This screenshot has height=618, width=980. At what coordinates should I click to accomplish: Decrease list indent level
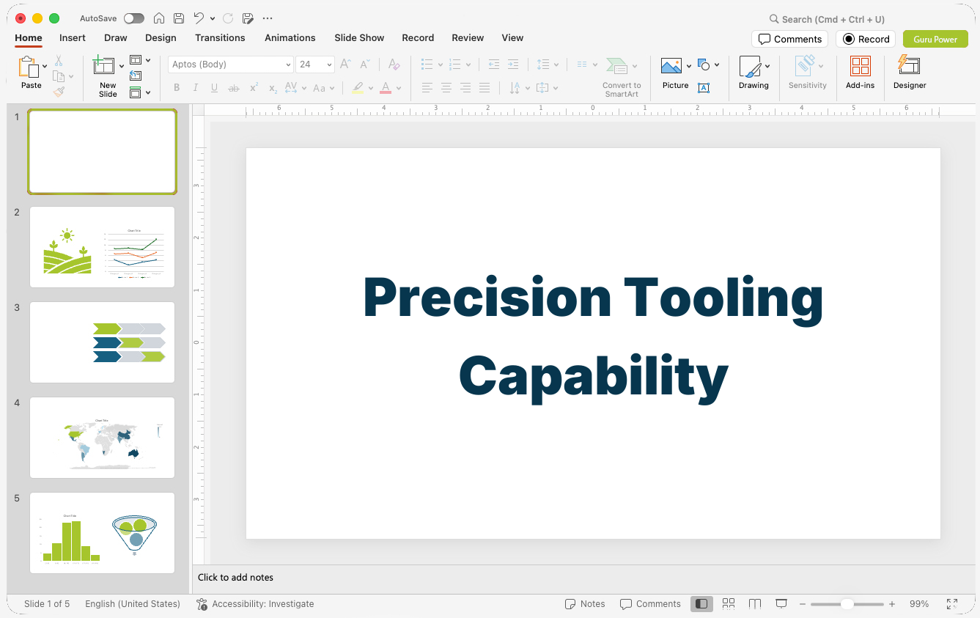[494, 65]
